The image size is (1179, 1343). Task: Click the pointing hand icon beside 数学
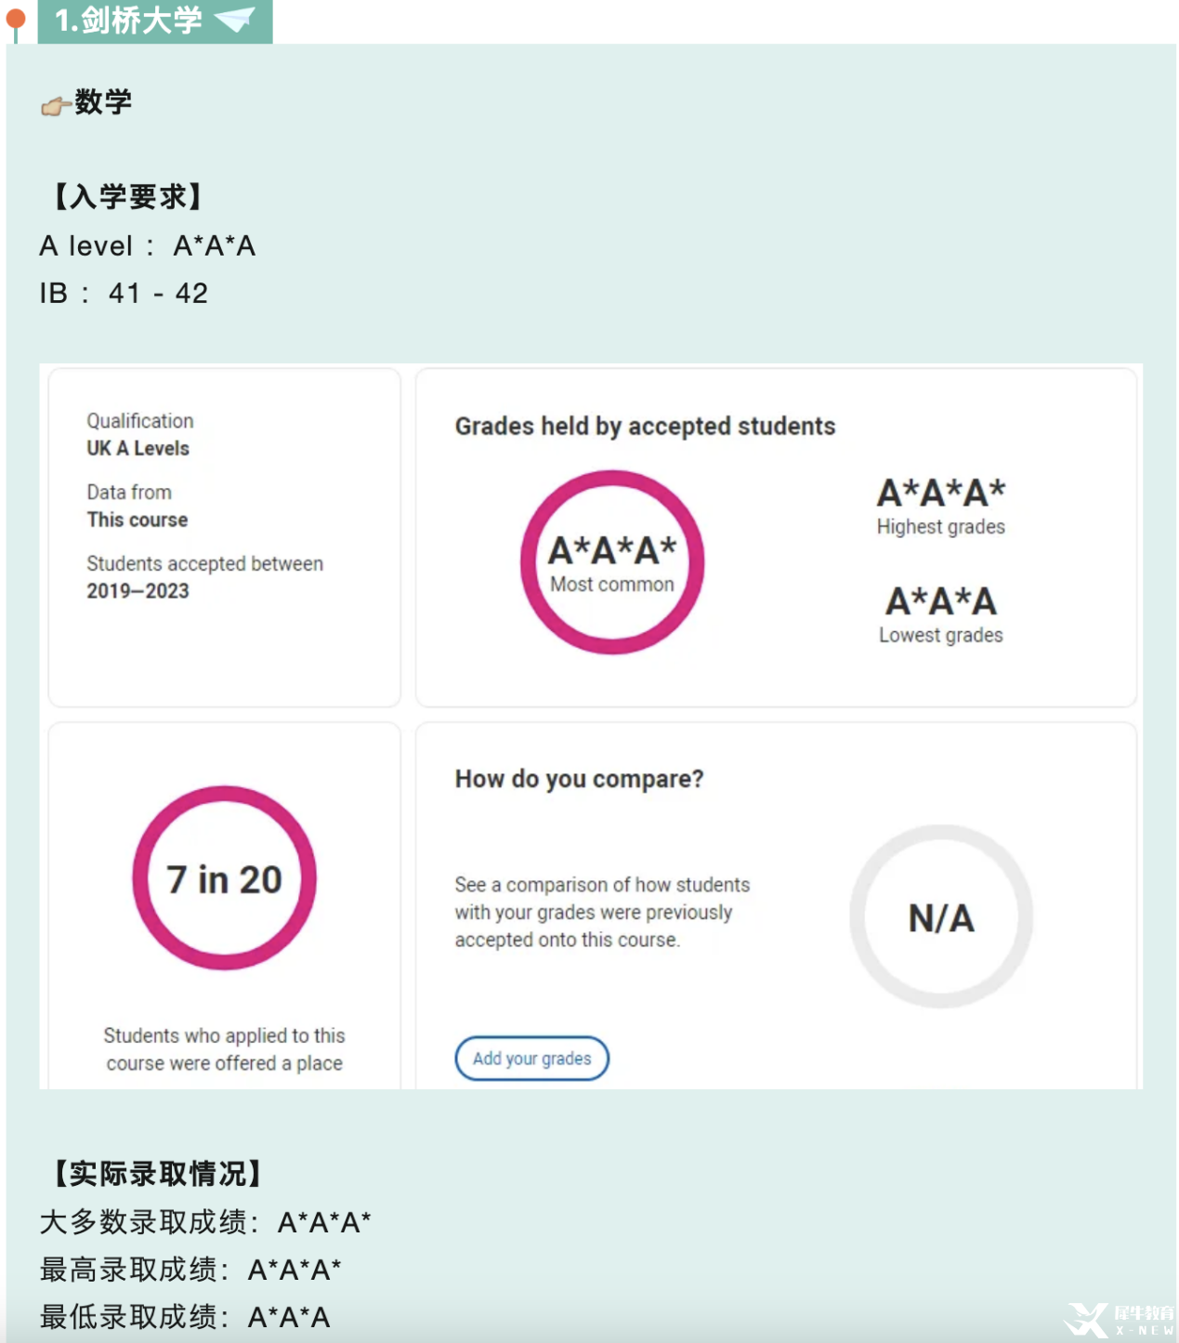[56, 106]
